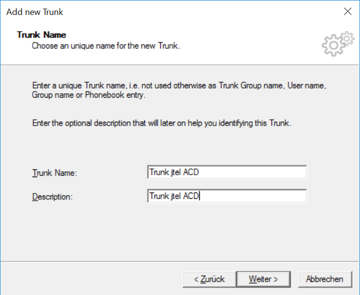Viewport: 360px width, 295px height.
Task: Focus the Trunk Name text field
Action: (227, 172)
